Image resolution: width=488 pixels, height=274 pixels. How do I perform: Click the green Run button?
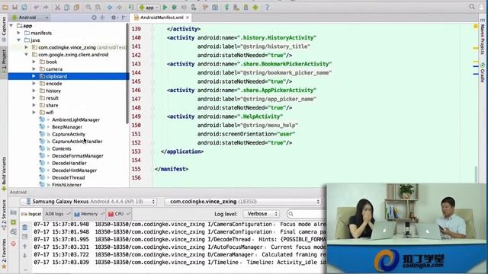click(x=165, y=7)
